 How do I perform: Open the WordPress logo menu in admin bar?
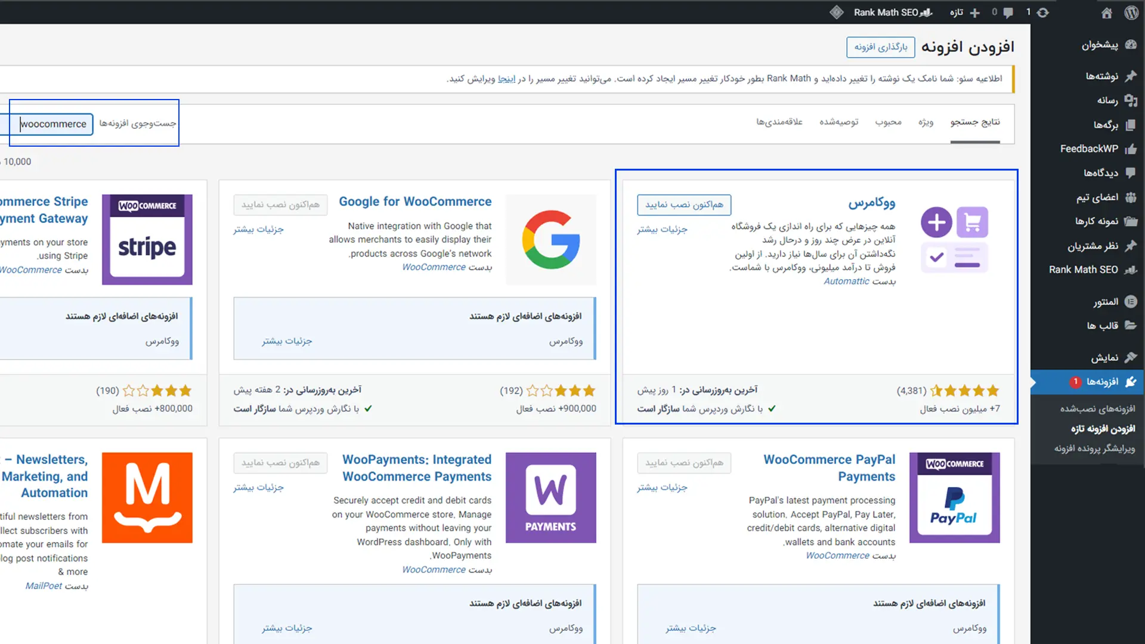1131,13
